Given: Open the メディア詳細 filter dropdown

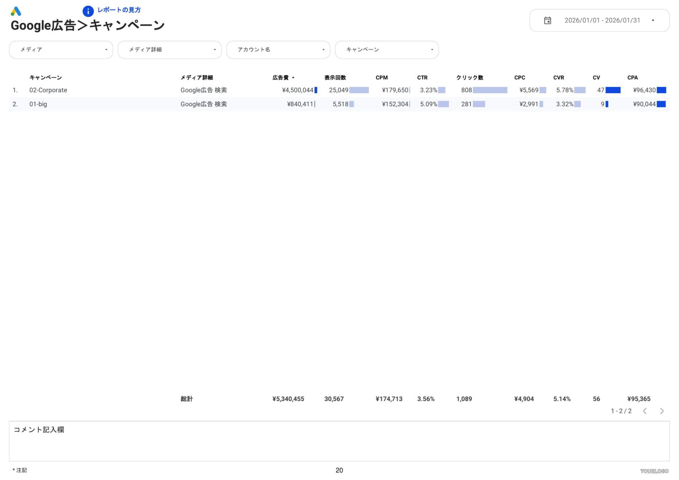Looking at the screenshot, I should click(169, 49).
